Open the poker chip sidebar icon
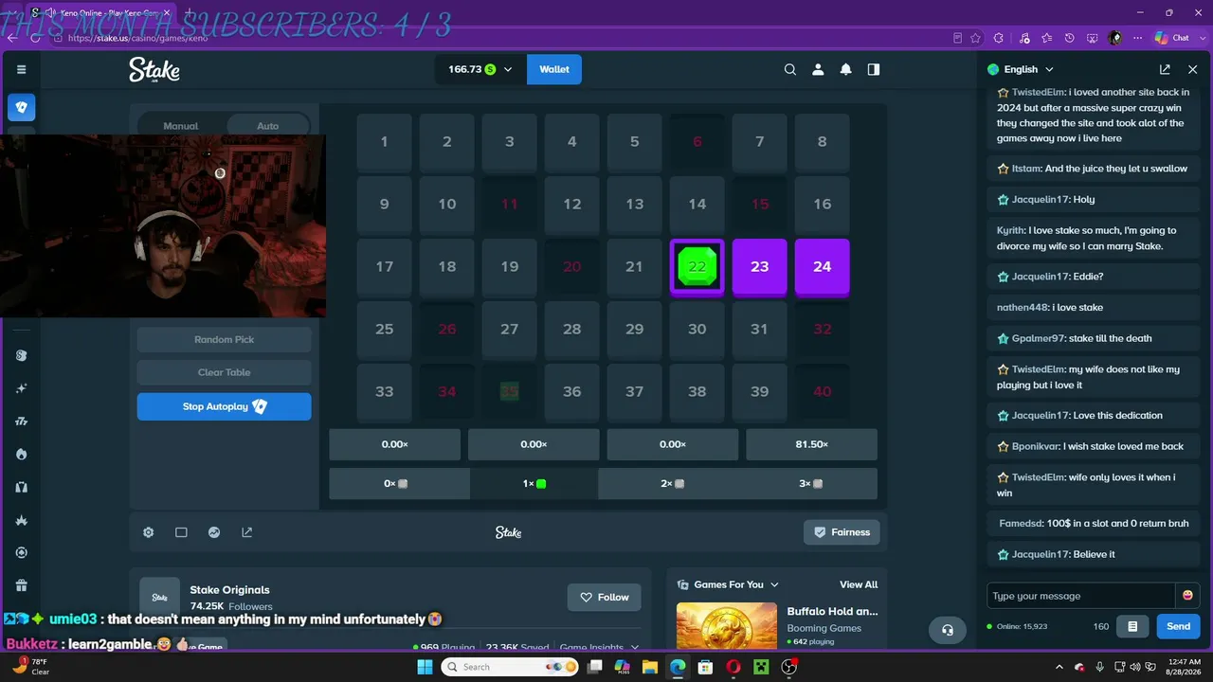This screenshot has width=1213, height=682. [x=22, y=552]
